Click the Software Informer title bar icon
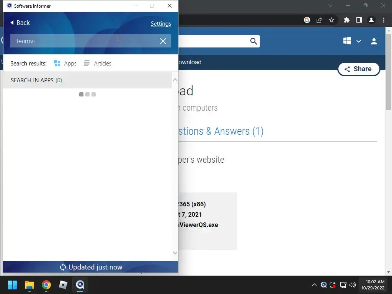The height and width of the screenshot is (294, 392). coord(9,6)
